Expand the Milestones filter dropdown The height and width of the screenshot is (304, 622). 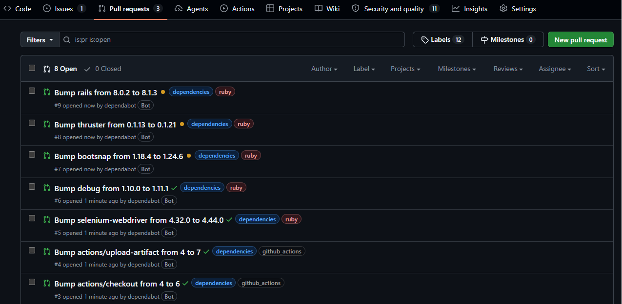pos(457,69)
